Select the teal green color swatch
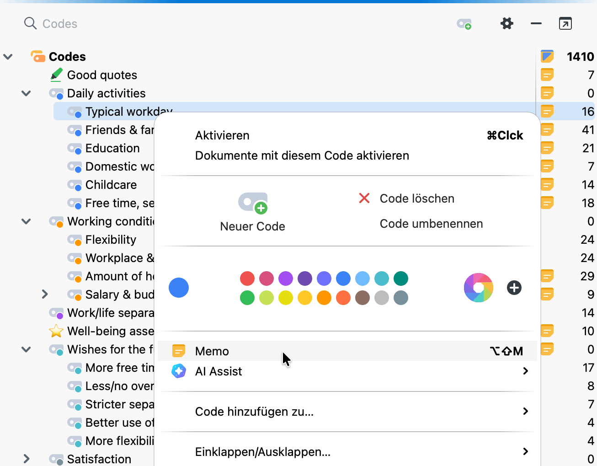This screenshot has width=597, height=466. 401,279
